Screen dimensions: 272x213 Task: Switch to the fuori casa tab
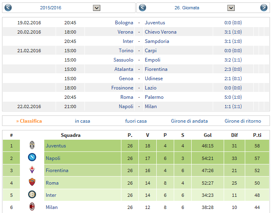(136, 121)
